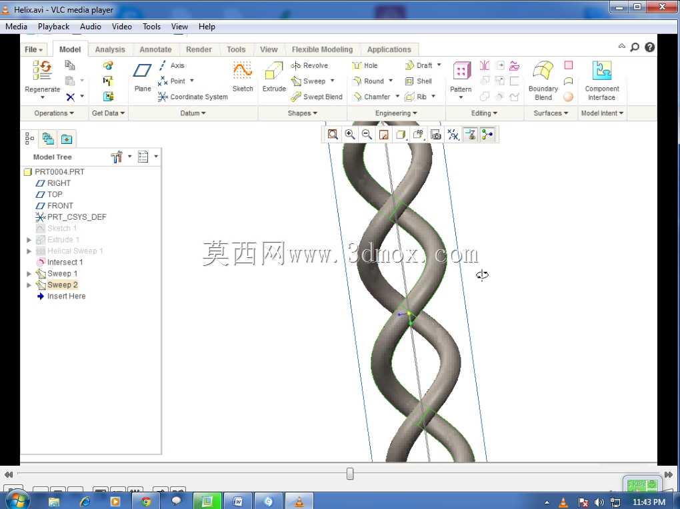Open VLC Playback menu
The height and width of the screenshot is (509, 680).
(53, 27)
